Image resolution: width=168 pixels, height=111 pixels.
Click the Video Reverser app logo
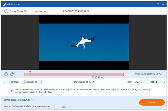(4, 4)
